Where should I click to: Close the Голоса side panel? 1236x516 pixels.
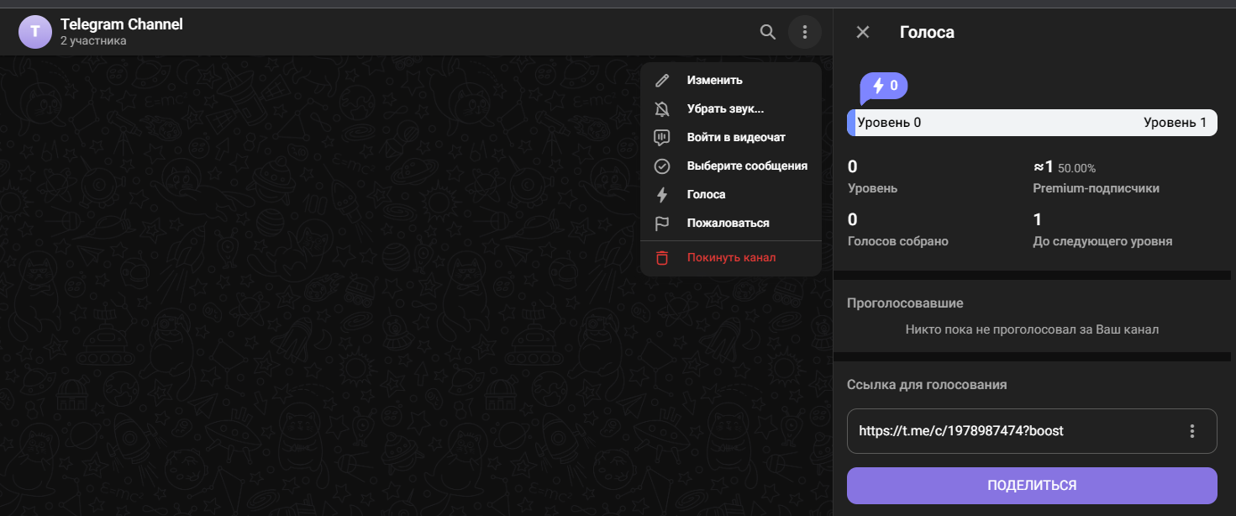(863, 32)
